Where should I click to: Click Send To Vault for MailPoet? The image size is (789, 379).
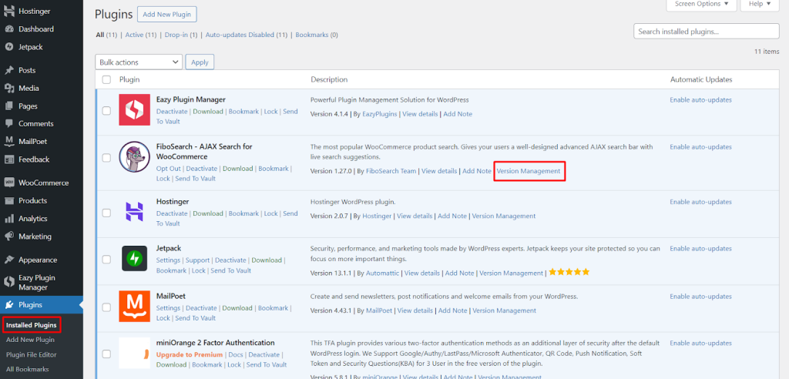click(x=194, y=317)
